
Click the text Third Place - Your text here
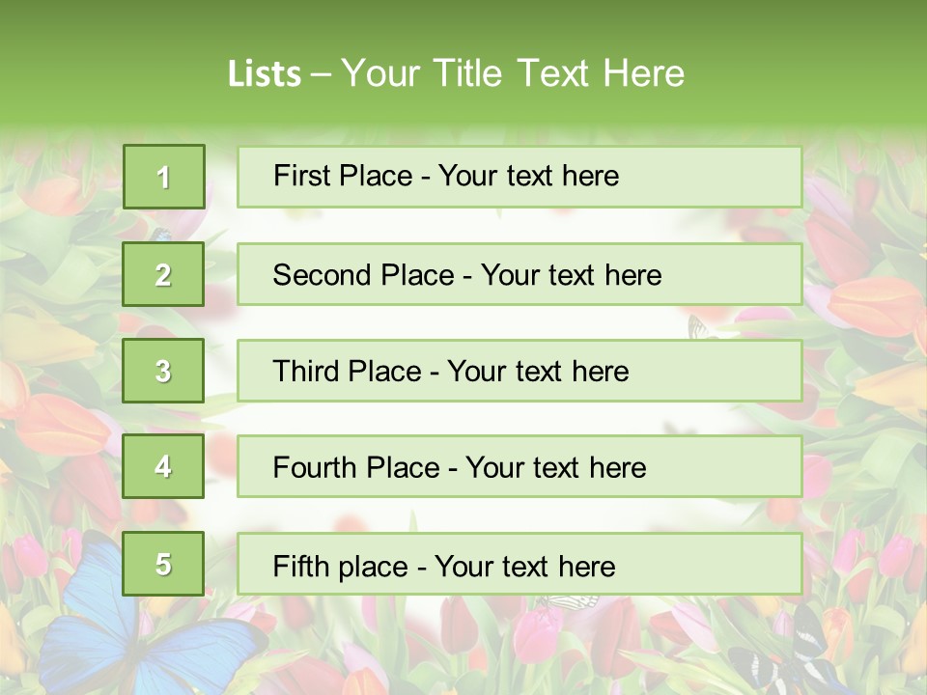451,371
